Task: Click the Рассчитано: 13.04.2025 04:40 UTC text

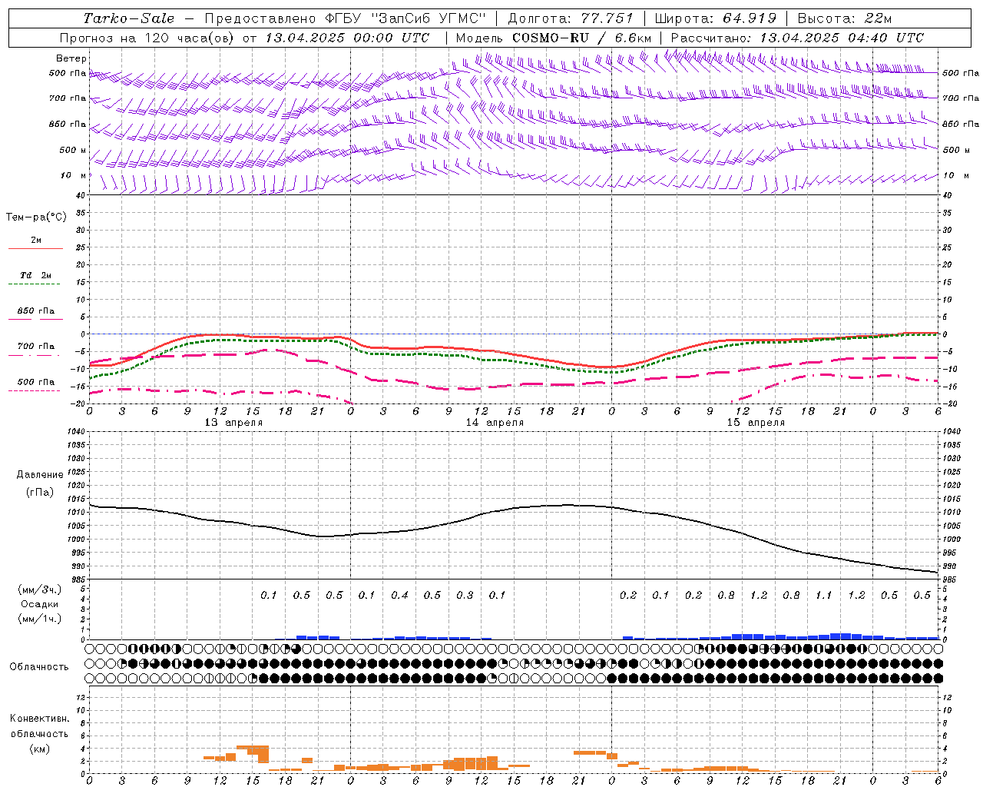Action: pos(797,38)
